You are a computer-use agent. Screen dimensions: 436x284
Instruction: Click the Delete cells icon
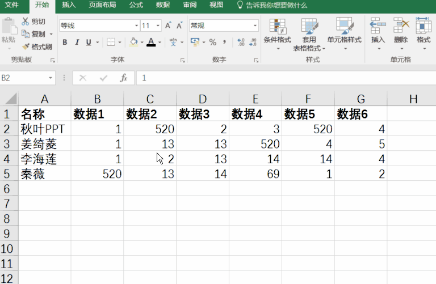(401, 26)
